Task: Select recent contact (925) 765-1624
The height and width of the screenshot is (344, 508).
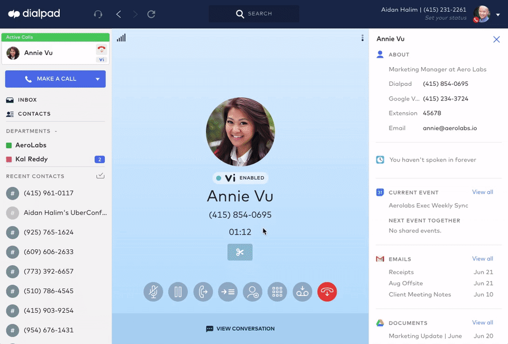Action: point(56,232)
